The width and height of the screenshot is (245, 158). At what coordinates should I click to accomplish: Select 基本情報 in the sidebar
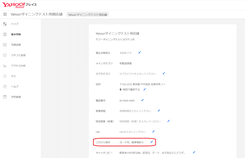click(x=16, y=34)
